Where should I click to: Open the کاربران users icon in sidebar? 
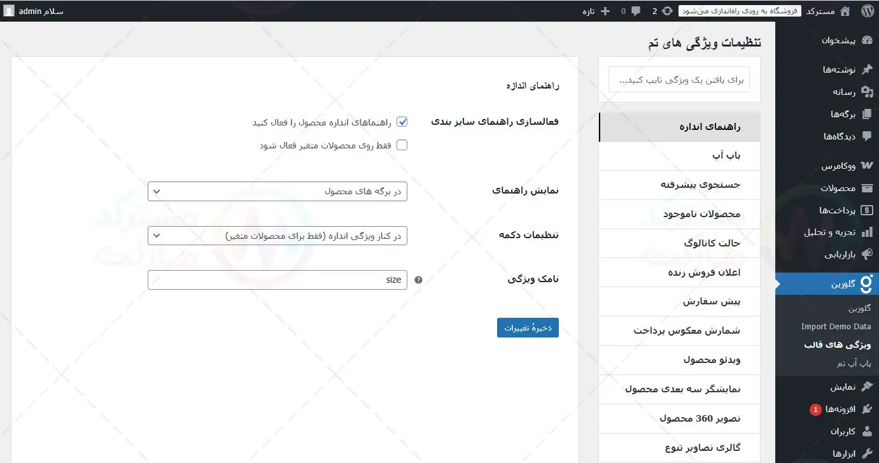(866, 431)
